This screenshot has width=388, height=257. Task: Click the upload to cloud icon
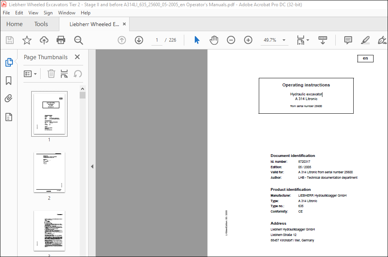point(44,40)
